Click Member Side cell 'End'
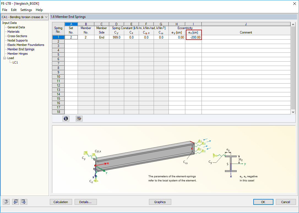This screenshot has height=213, width=299. 102,37
